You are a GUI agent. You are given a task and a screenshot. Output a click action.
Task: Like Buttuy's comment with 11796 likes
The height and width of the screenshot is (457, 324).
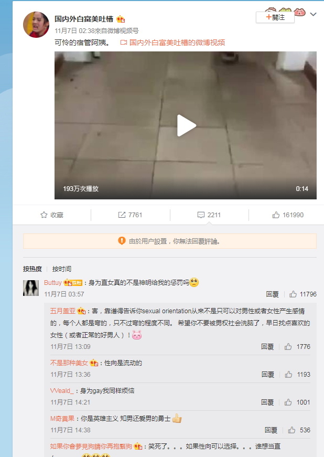293,294
